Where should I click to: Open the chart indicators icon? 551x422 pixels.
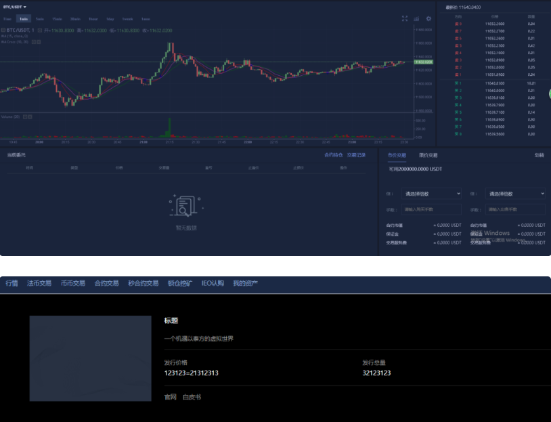point(416,19)
